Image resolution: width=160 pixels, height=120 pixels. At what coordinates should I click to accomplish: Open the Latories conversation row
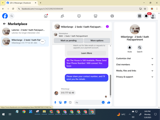(25, 31)
